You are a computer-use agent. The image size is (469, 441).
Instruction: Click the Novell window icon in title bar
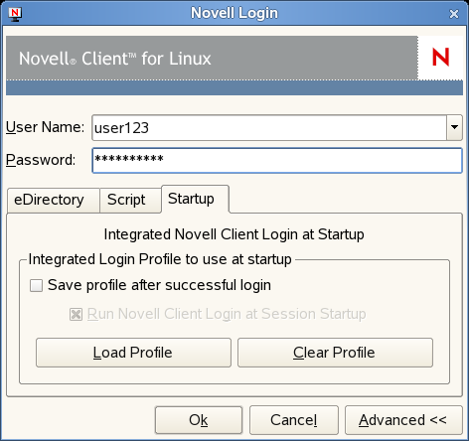click(x=15, y=14)
